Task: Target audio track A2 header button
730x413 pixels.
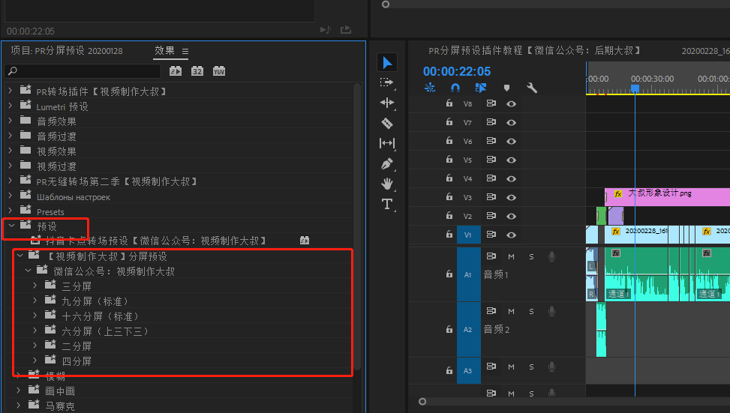Action: 468,329
